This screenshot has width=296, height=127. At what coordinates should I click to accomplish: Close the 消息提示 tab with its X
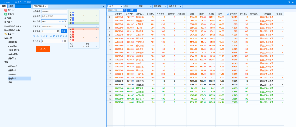tap(180, 6)
